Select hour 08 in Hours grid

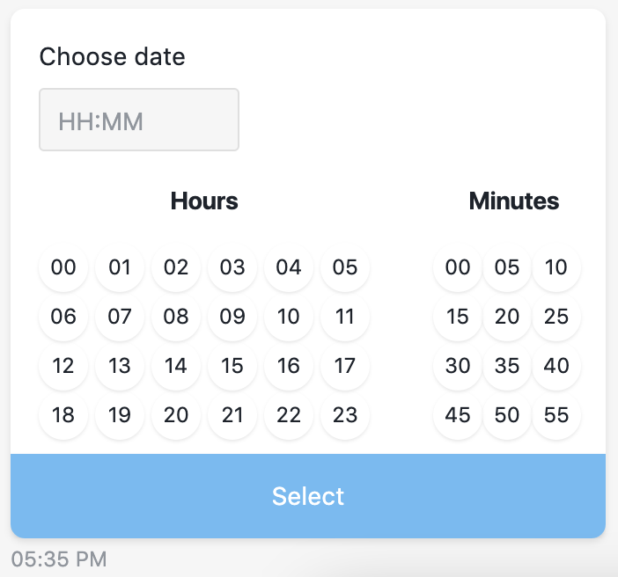point(176,317)
